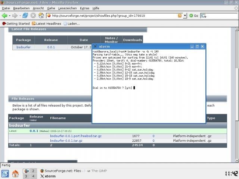Click the totals value 24534

tap(137, 145)
